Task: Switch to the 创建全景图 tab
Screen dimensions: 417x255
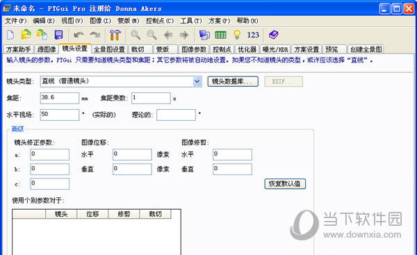Action: (366, 49)
